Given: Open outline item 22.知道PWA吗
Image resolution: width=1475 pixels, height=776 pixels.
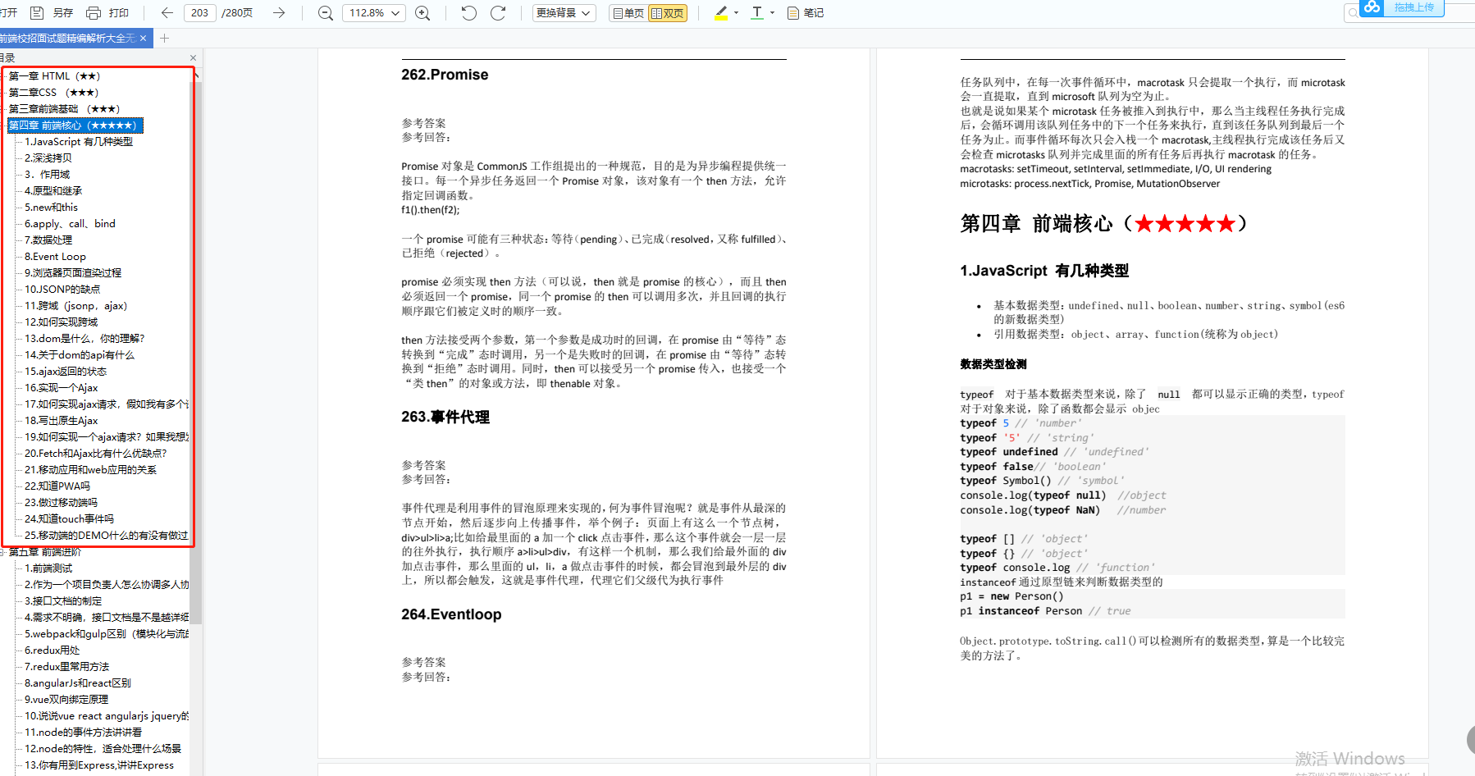Looking at the screenshot, I should point(57,486).
